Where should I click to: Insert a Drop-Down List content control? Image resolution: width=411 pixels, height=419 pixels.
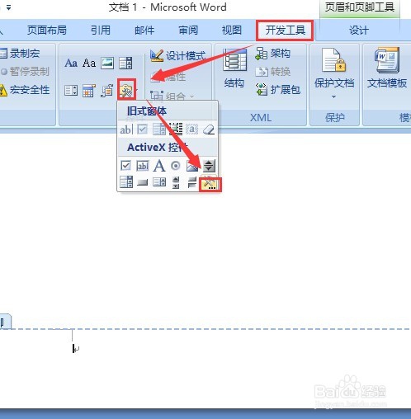click(x=71, y=91)
